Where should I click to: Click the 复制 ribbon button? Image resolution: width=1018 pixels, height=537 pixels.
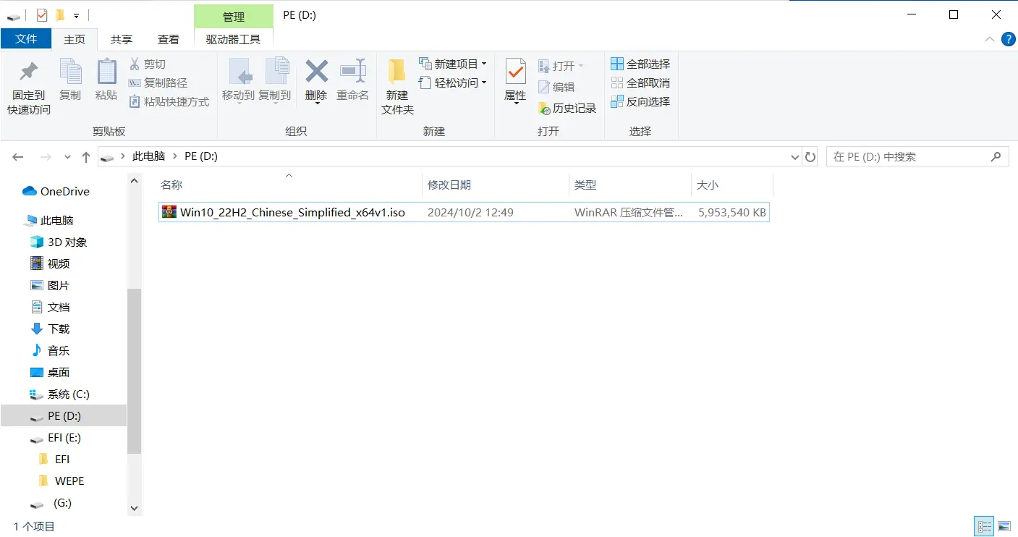click(70, 80)
